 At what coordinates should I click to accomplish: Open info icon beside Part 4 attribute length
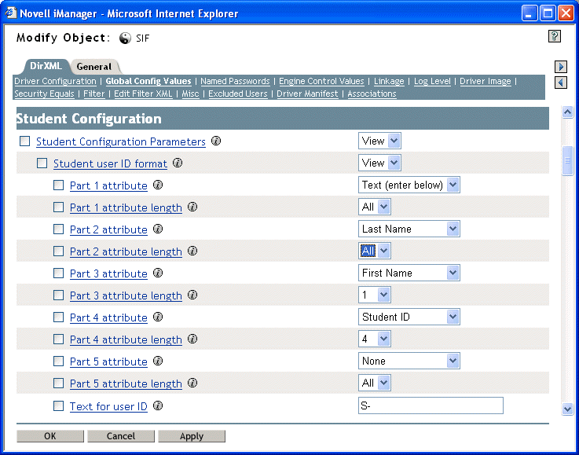[x=192, y=339]
